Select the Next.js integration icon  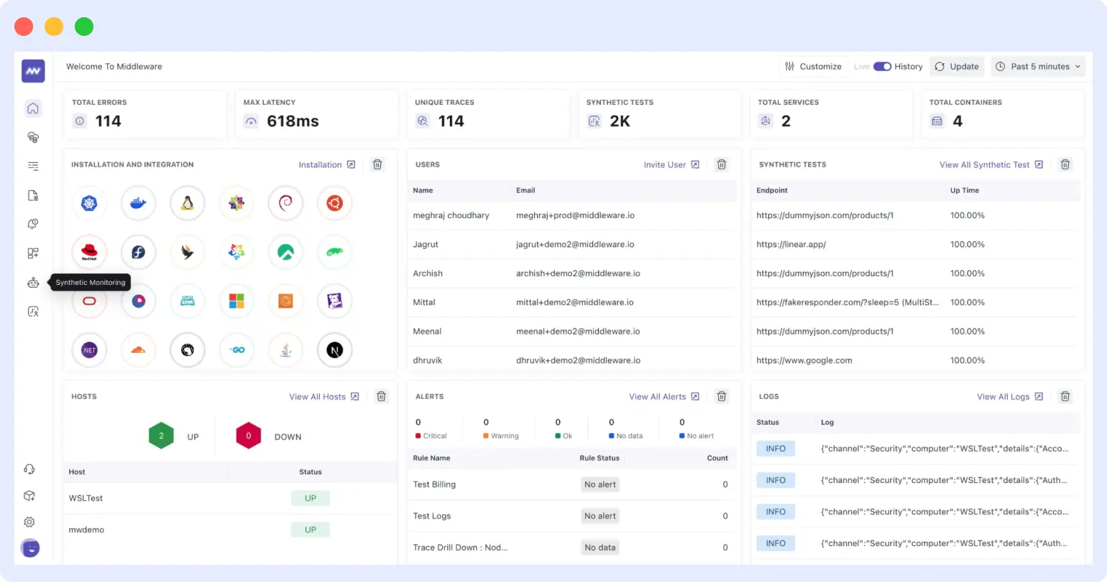[x=334, y=350]
